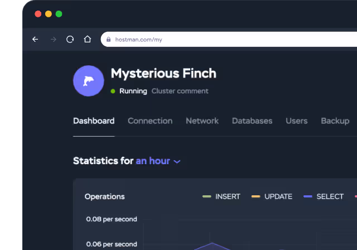Click the '0.06 per second' axis label
This screenshot has width=357, height=250.
112,244
